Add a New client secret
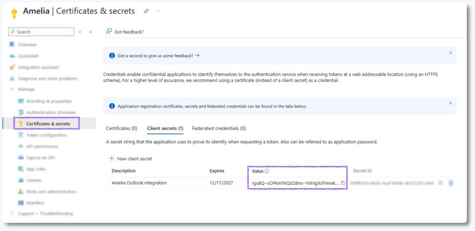 click(x=130, y=159)
